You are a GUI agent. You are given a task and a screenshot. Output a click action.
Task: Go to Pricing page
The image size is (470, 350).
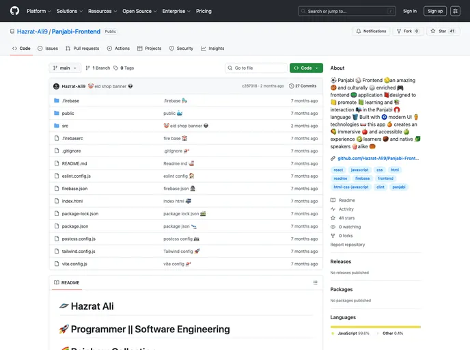pos(204,11)
